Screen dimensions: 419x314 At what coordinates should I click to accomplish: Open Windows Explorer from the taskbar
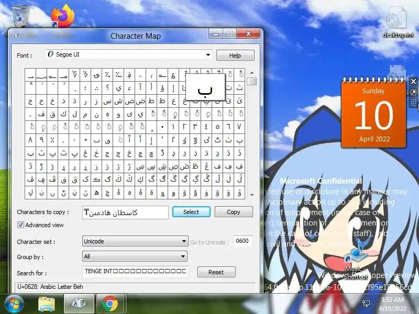[x=47, y=304]
